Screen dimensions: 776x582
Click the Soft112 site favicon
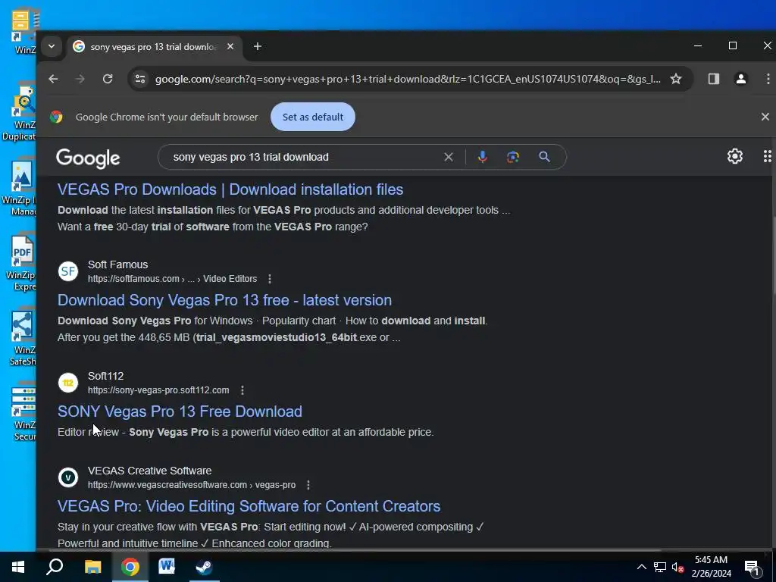click(68, 383)
